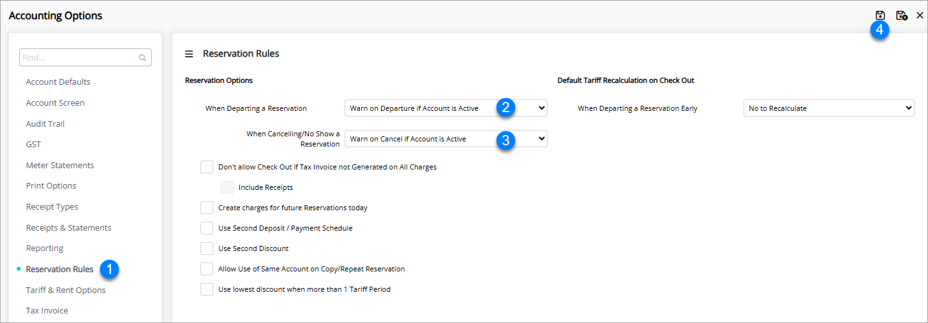This screenshot has height=323, width=928.
Task: Go to the Audit Trail section
Action: click(x=45, y=124)
